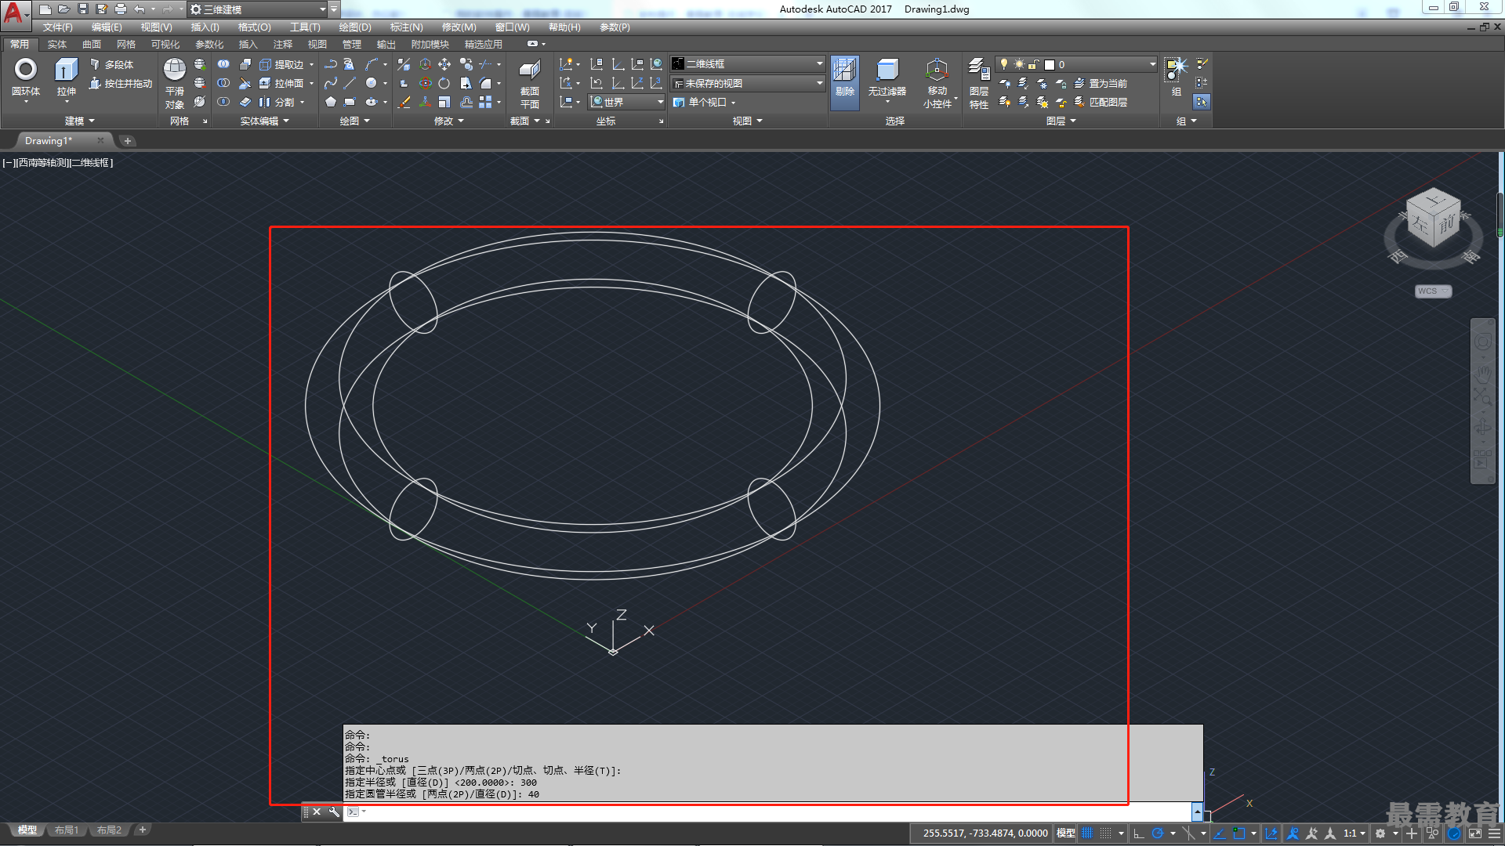The width and height of the screenshot is (1505, 846).
Task: Toggle object snap in status bar
Action: [x=1238, y=833]
